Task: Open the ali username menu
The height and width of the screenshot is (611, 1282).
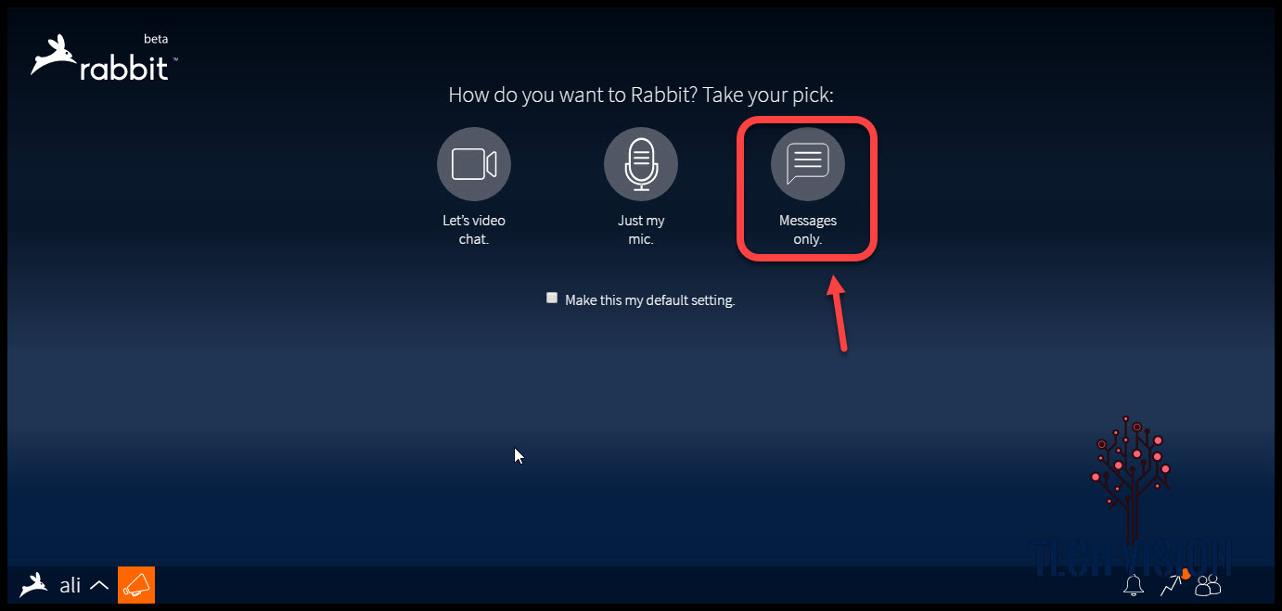Action: pos(71,585)
